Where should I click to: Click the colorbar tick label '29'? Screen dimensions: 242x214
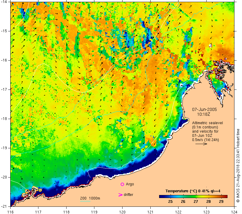[221, 202]
